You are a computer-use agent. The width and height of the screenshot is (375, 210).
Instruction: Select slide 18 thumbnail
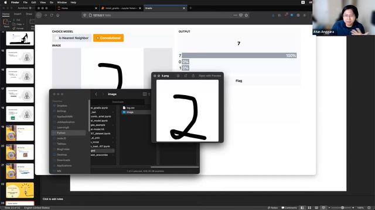(20, 114)
